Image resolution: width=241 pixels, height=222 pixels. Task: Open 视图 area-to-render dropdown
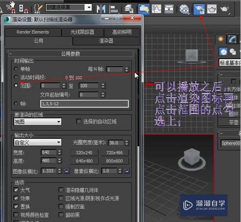click(x=38, y=122)
